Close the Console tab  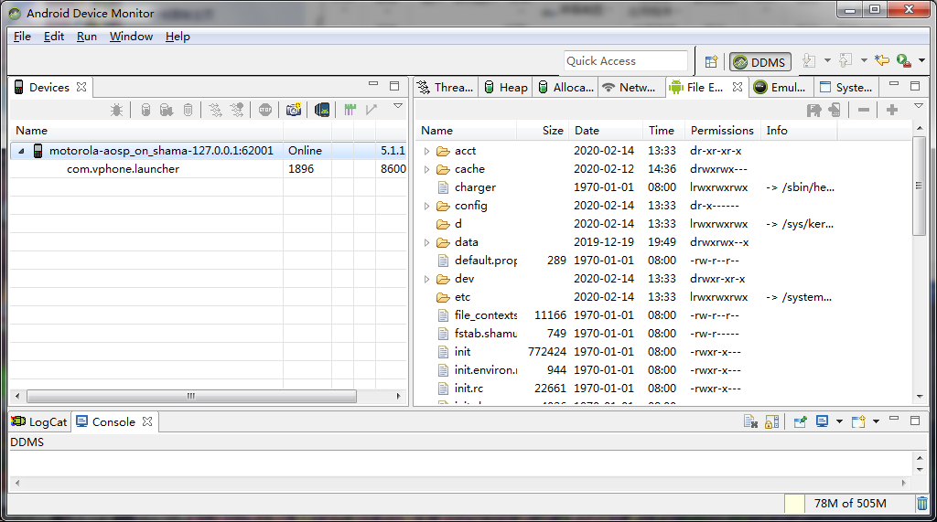pos(147,421)
